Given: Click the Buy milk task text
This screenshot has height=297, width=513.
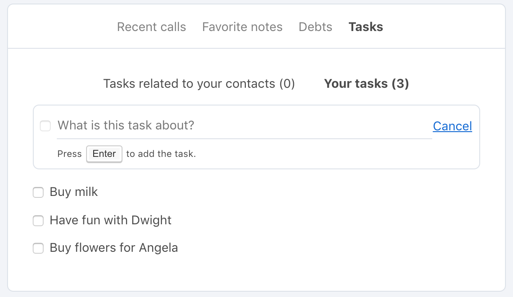Looking at the screenshot, I should (74, 192).
